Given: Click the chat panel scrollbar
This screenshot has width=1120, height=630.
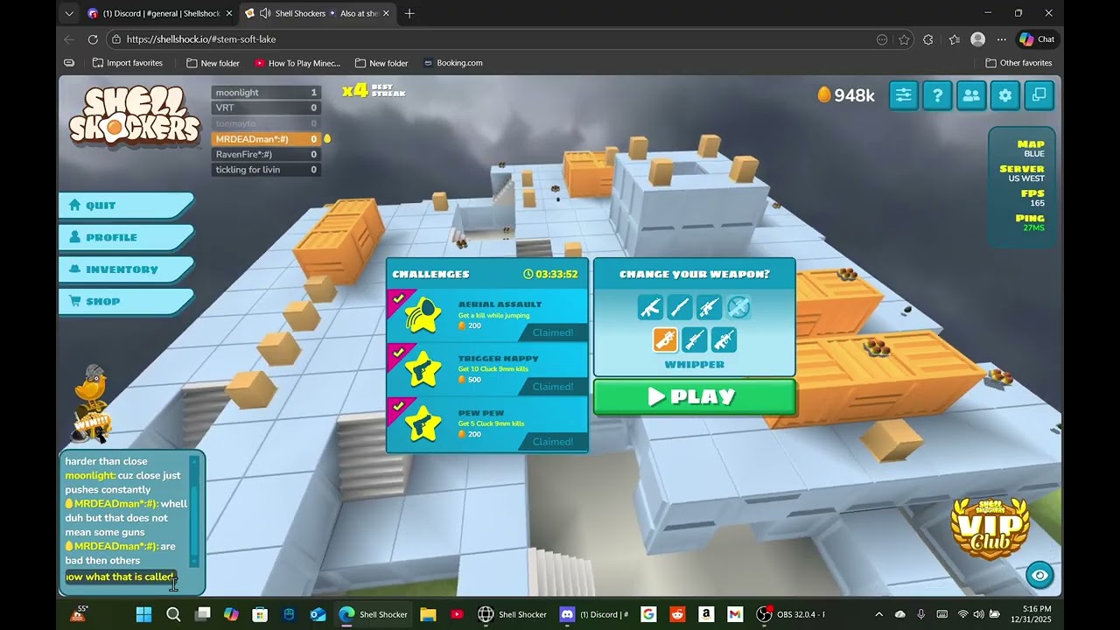Looking at the screenshot, I should click(194, 511).
